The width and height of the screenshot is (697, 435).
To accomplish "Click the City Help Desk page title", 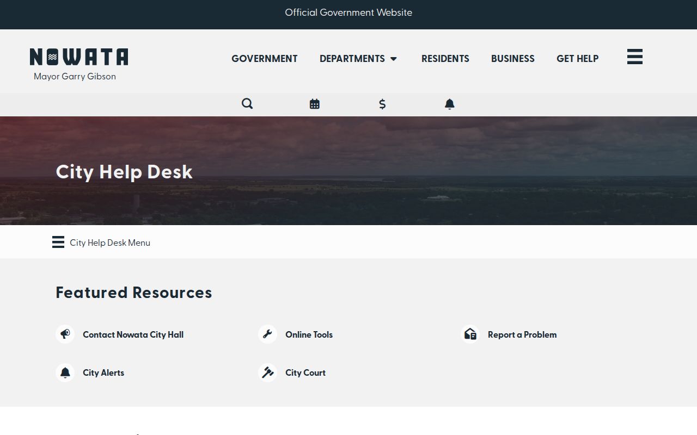I will pos(124,172).
